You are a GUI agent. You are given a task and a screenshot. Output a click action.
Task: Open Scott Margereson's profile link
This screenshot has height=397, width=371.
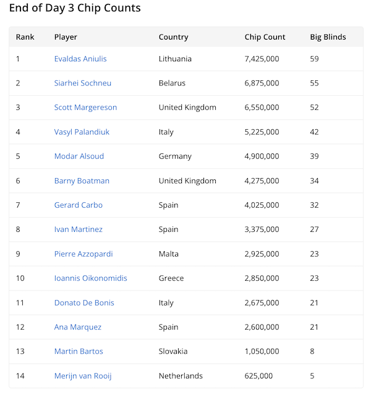click(x=85, y=108)
